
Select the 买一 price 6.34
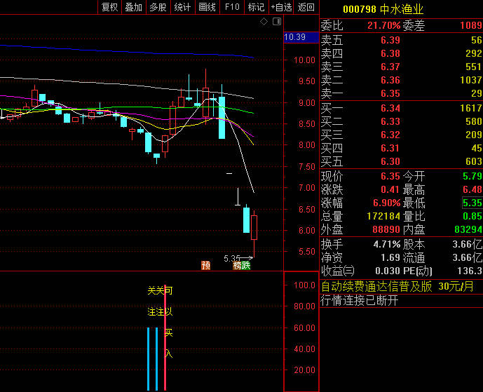coord(390,108)
